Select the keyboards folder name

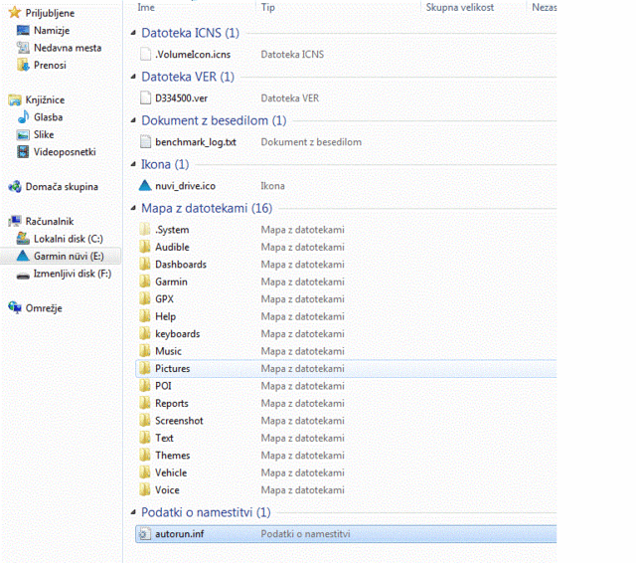coord(177,333)
